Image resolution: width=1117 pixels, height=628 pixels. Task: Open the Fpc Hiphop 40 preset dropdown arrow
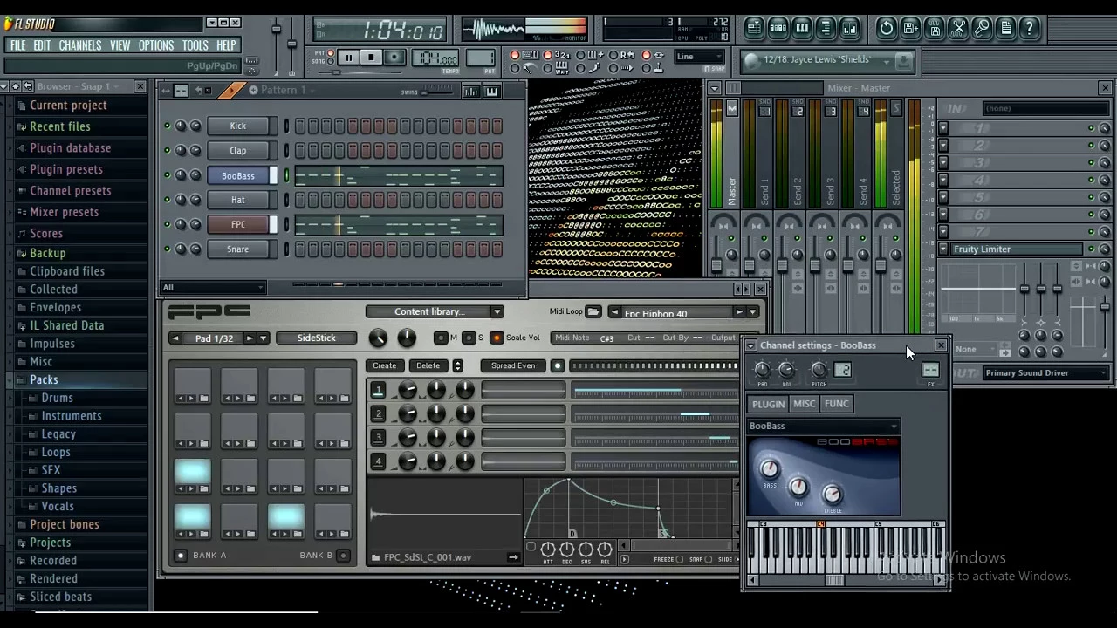[x=752, y=312]
